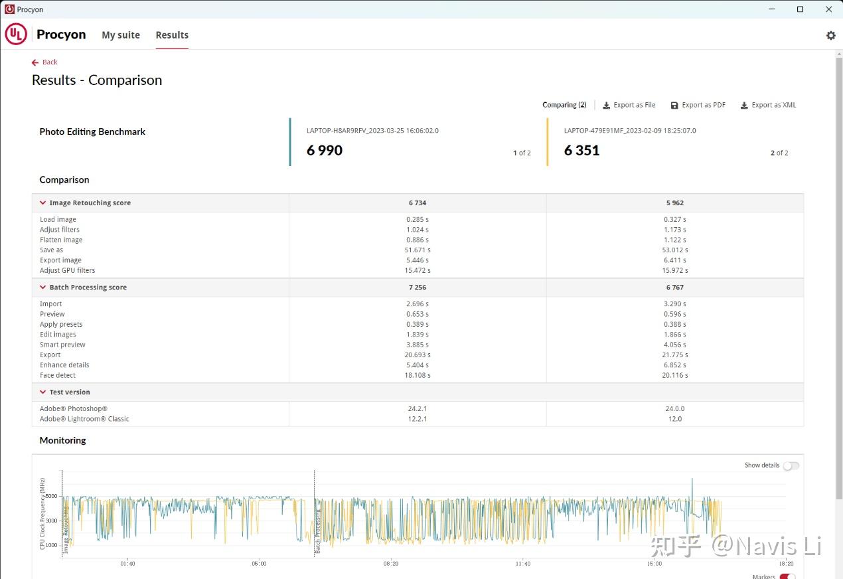The height and width of the screenshot is (579, 843).
Task: Click Photoshop version 24.2.1
Action: click(418, 409)
